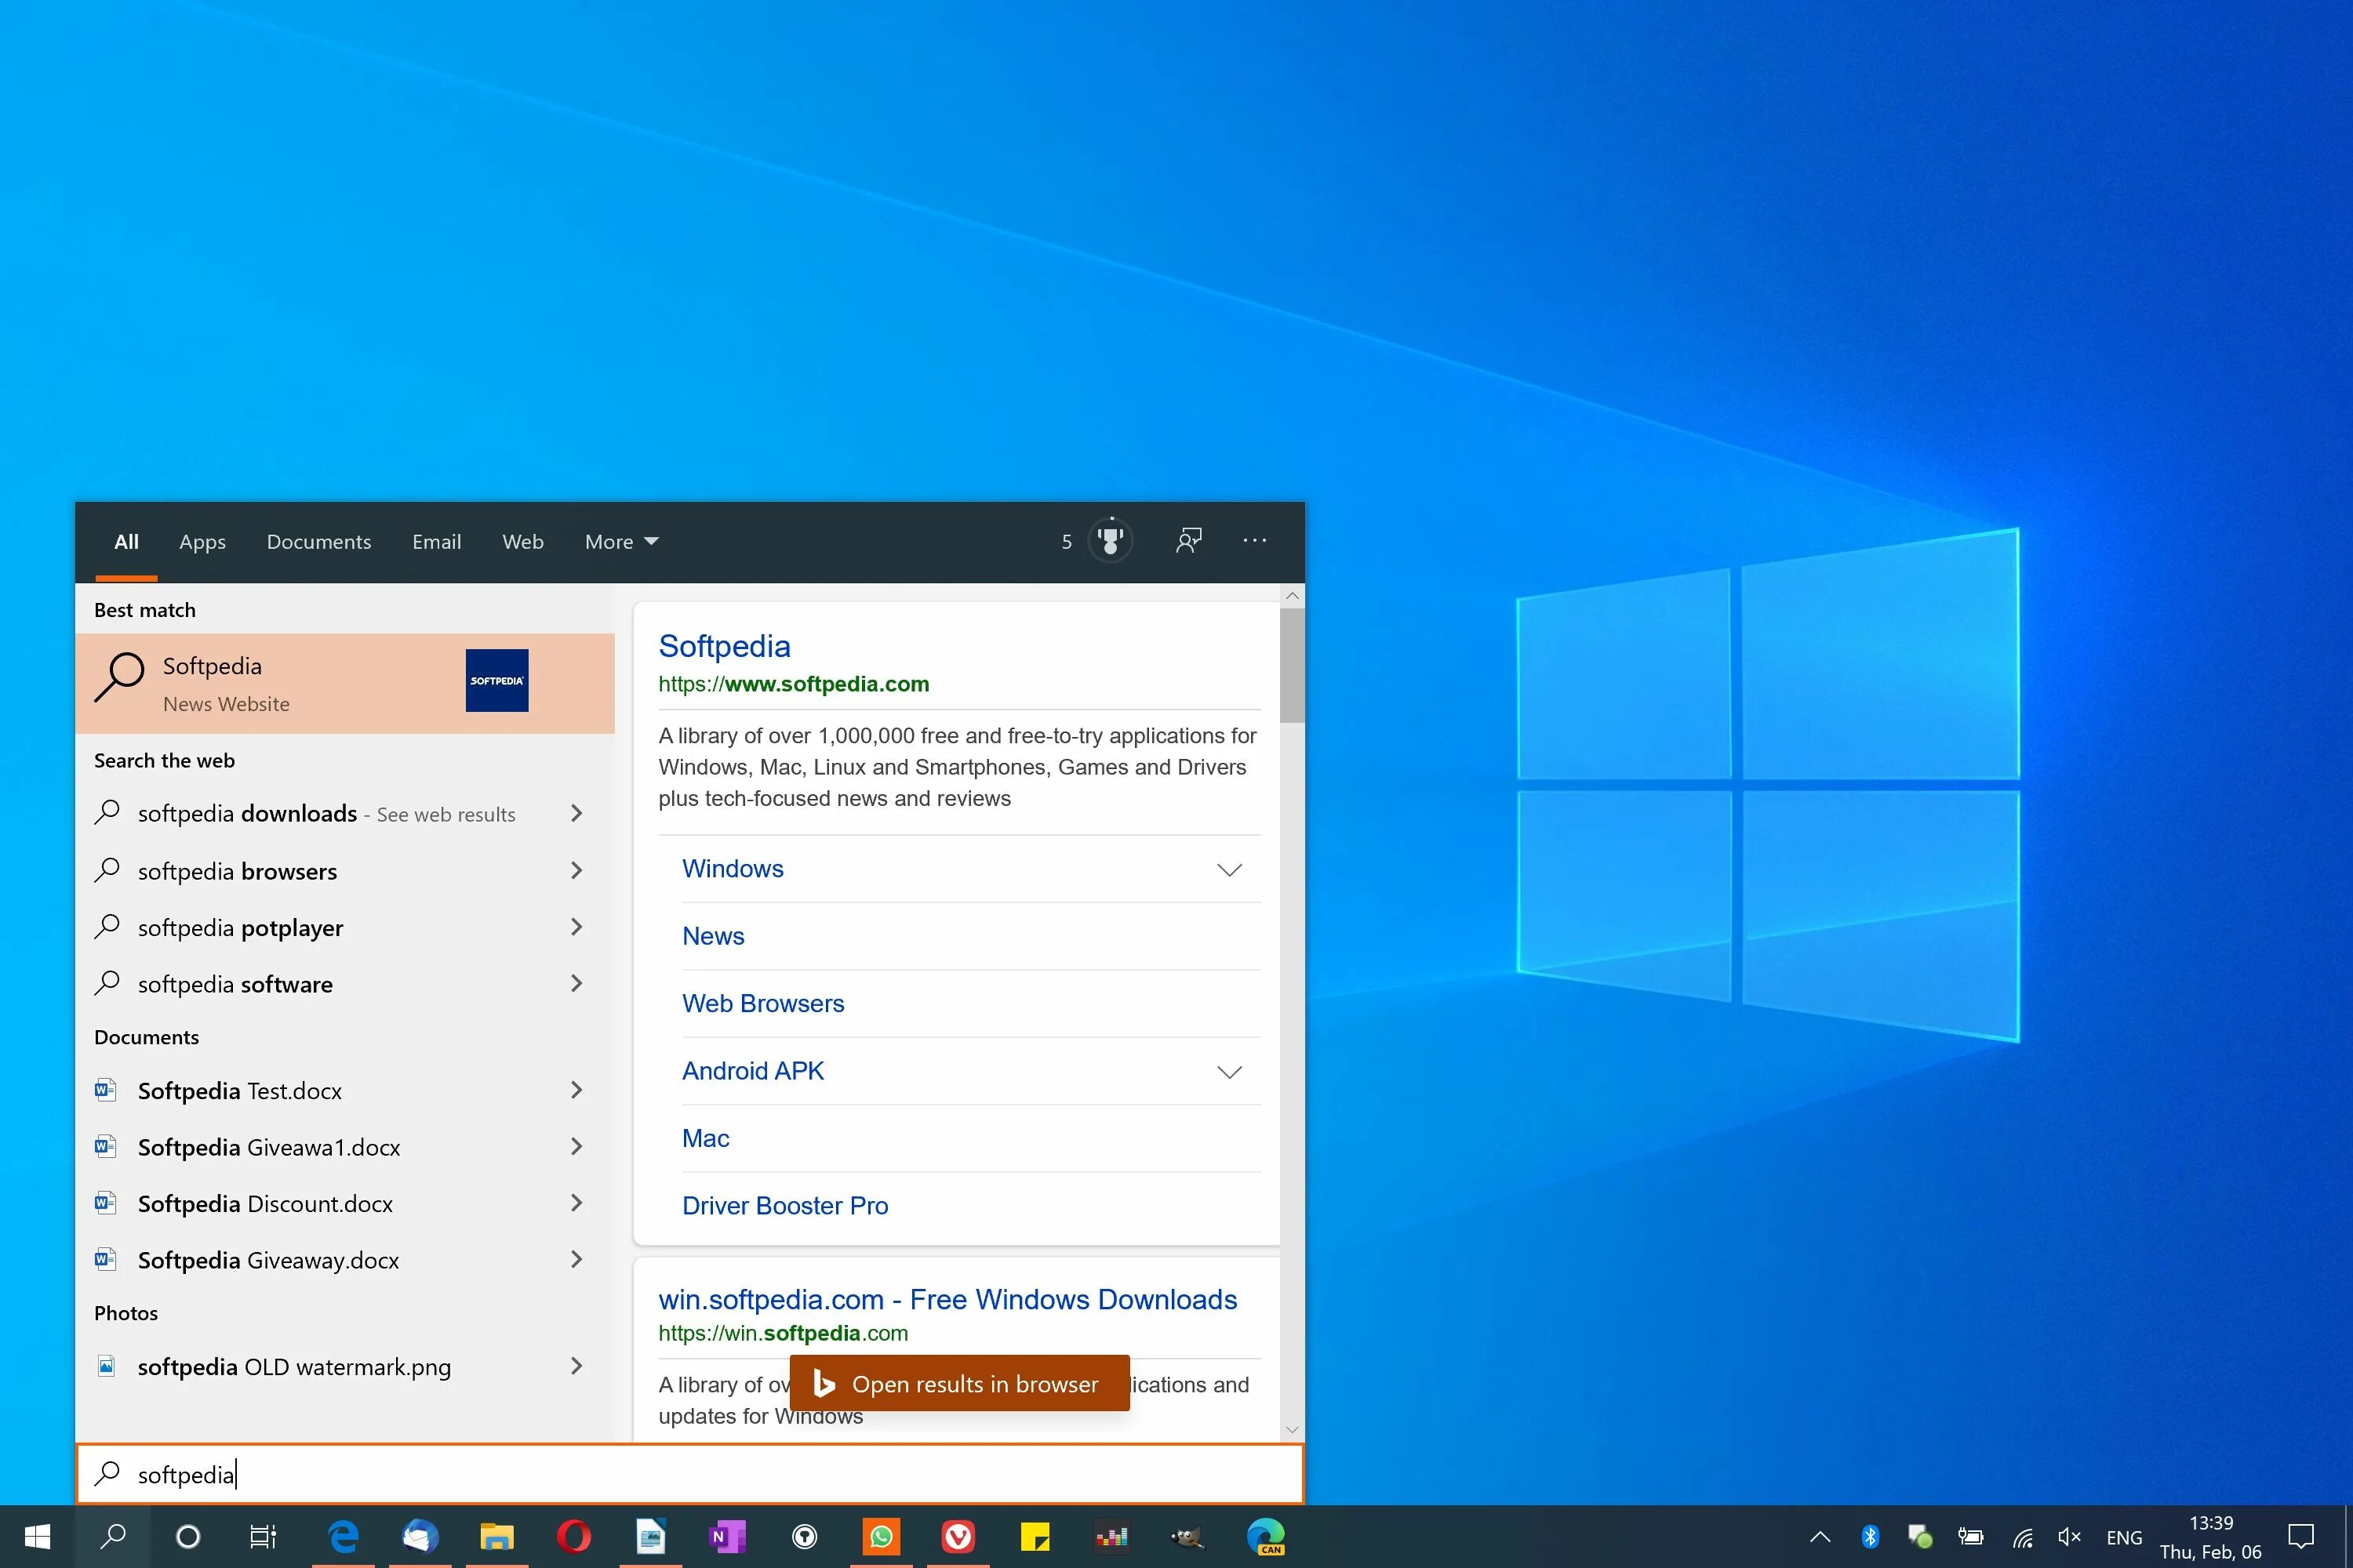Open the Web Browsers link
Screen dimensions: 2353x1568
(762, 1003)
